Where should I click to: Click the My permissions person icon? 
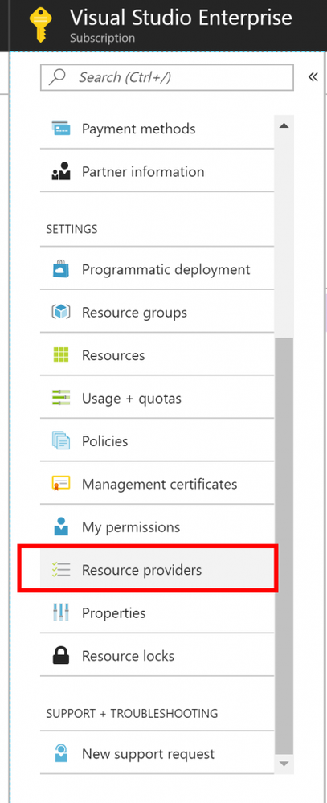[61, 527]
